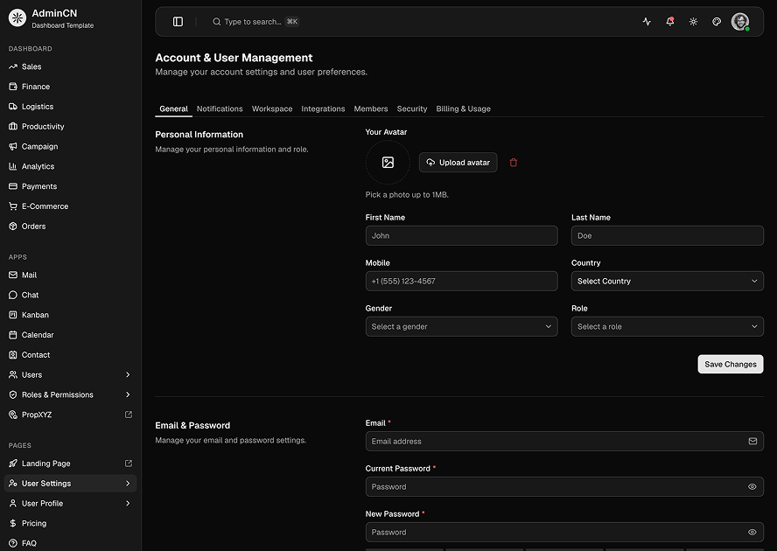The width and height of the screenshot is (777, 551).
Task: Open the user avatar menu
Action: pyautogui.click(x=740, y=22)
